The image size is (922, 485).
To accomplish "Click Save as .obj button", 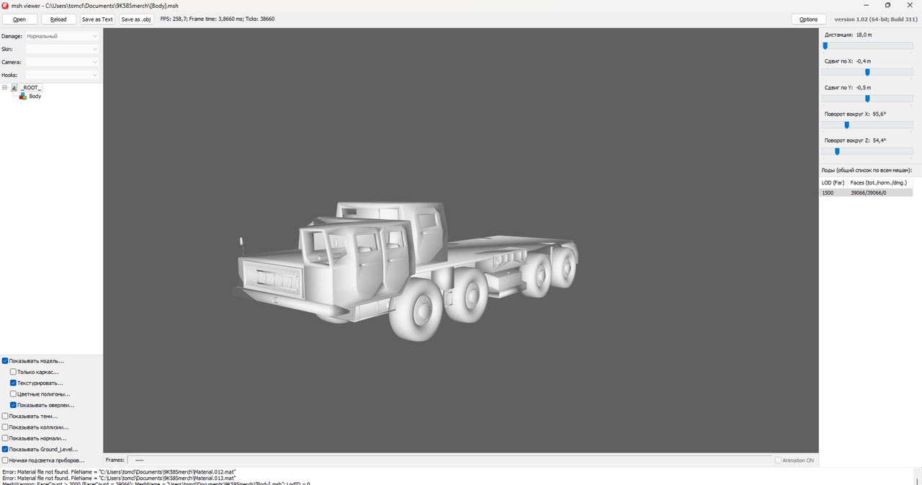I will pos(136,19).
